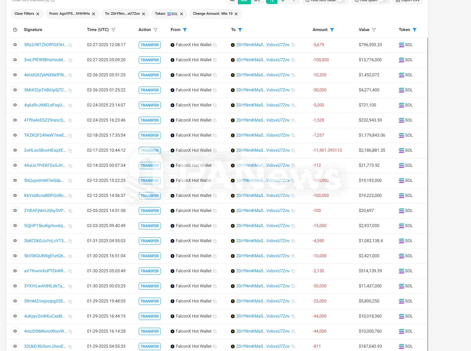Open the 2DrYNmKMaS address in the -50,000 row
The image size is (471, 351).
tap(263, 286)
